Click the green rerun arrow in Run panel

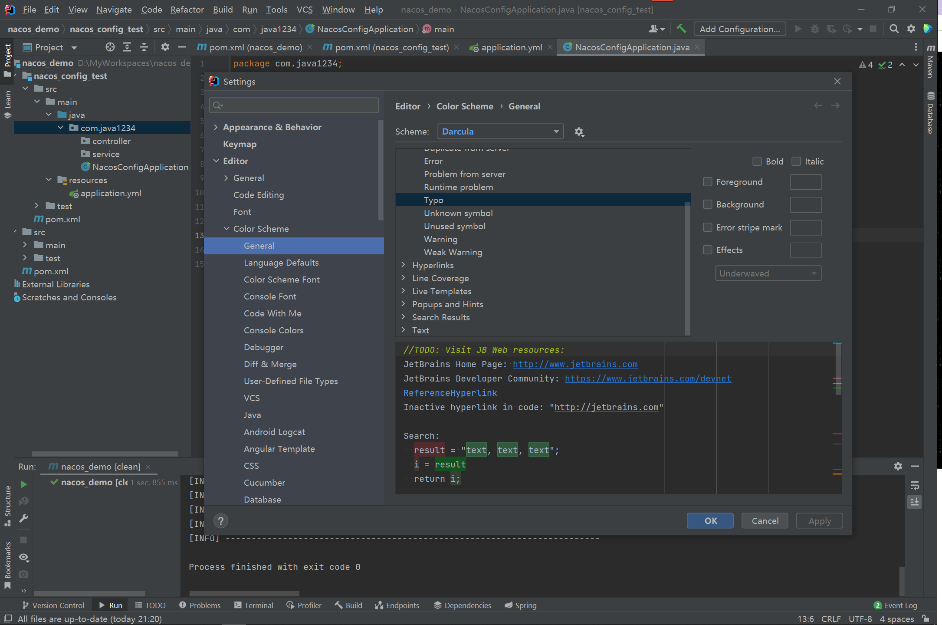[24, 484]
